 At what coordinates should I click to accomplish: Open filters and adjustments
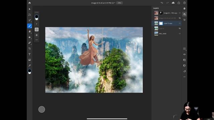[184, 71]
